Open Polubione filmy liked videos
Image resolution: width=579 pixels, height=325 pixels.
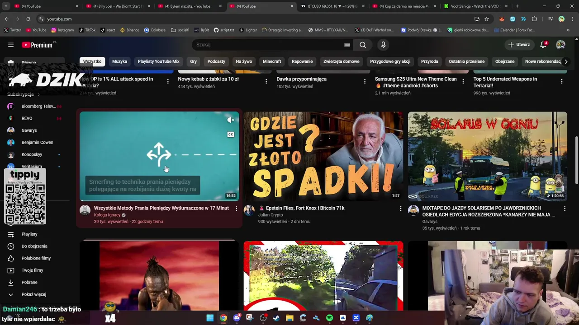click(x=34, y=258)
